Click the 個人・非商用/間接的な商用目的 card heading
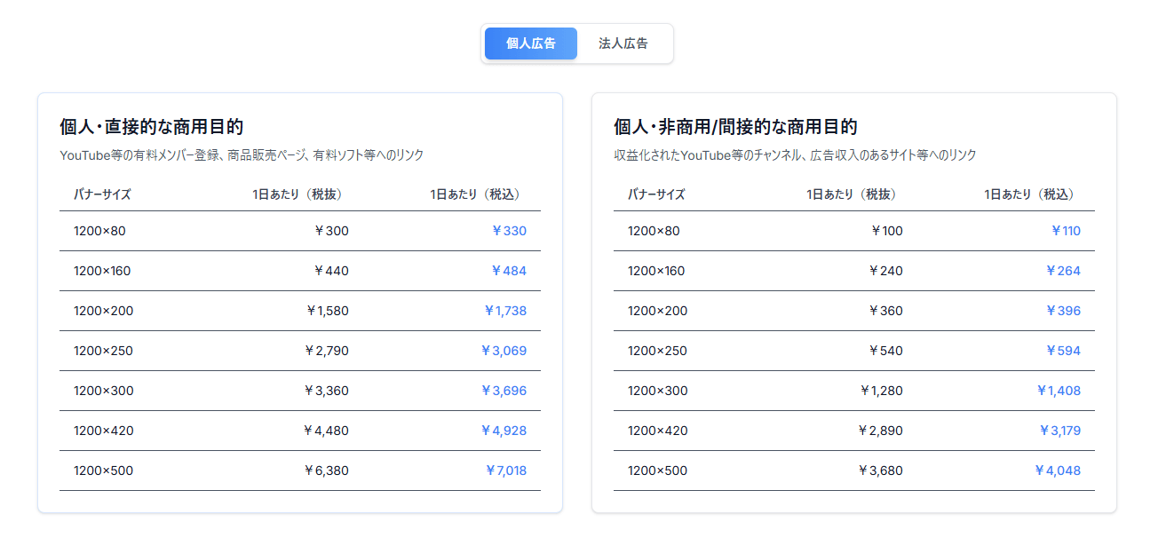 [735, 127]
